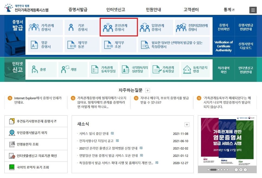Open FAQ about Internet Explorer 증명서 인쇄
Viewport: 262px width, 178px height.
pos(38,100)
